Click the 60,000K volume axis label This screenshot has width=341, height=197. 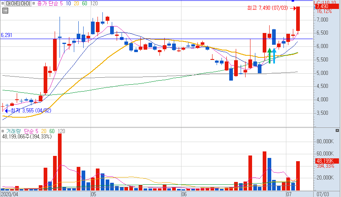pyautogui.click(x=325, y=153)
